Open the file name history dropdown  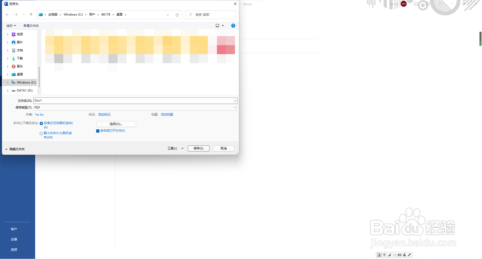pyautogui.click(x=235, y=101)
